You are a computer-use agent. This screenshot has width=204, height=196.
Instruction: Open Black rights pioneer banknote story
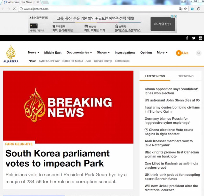[172, 154]
